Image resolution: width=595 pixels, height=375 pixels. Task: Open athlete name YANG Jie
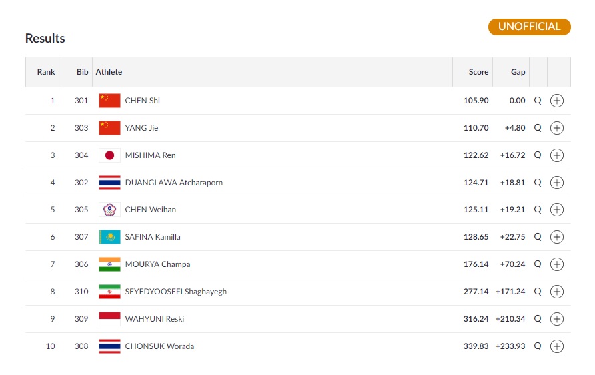141,128
